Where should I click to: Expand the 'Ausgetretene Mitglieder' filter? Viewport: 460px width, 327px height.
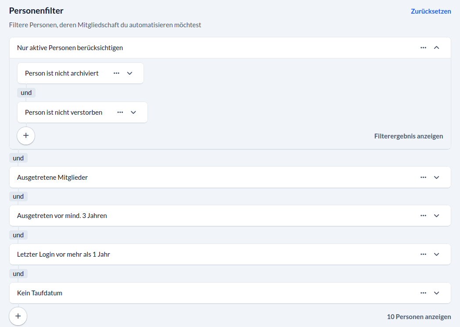click(x=436, y=177)
